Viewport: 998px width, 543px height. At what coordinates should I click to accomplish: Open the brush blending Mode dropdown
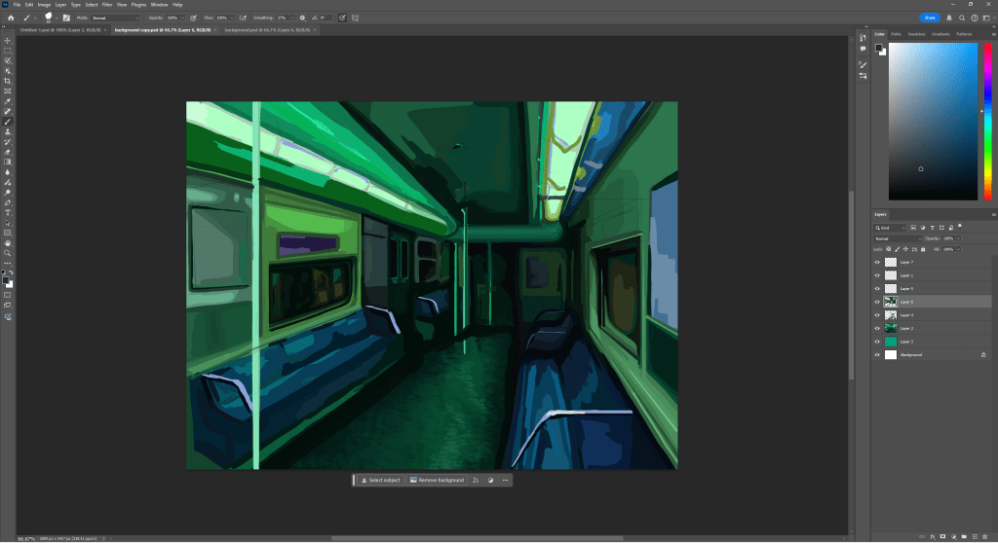coord(114,18)
